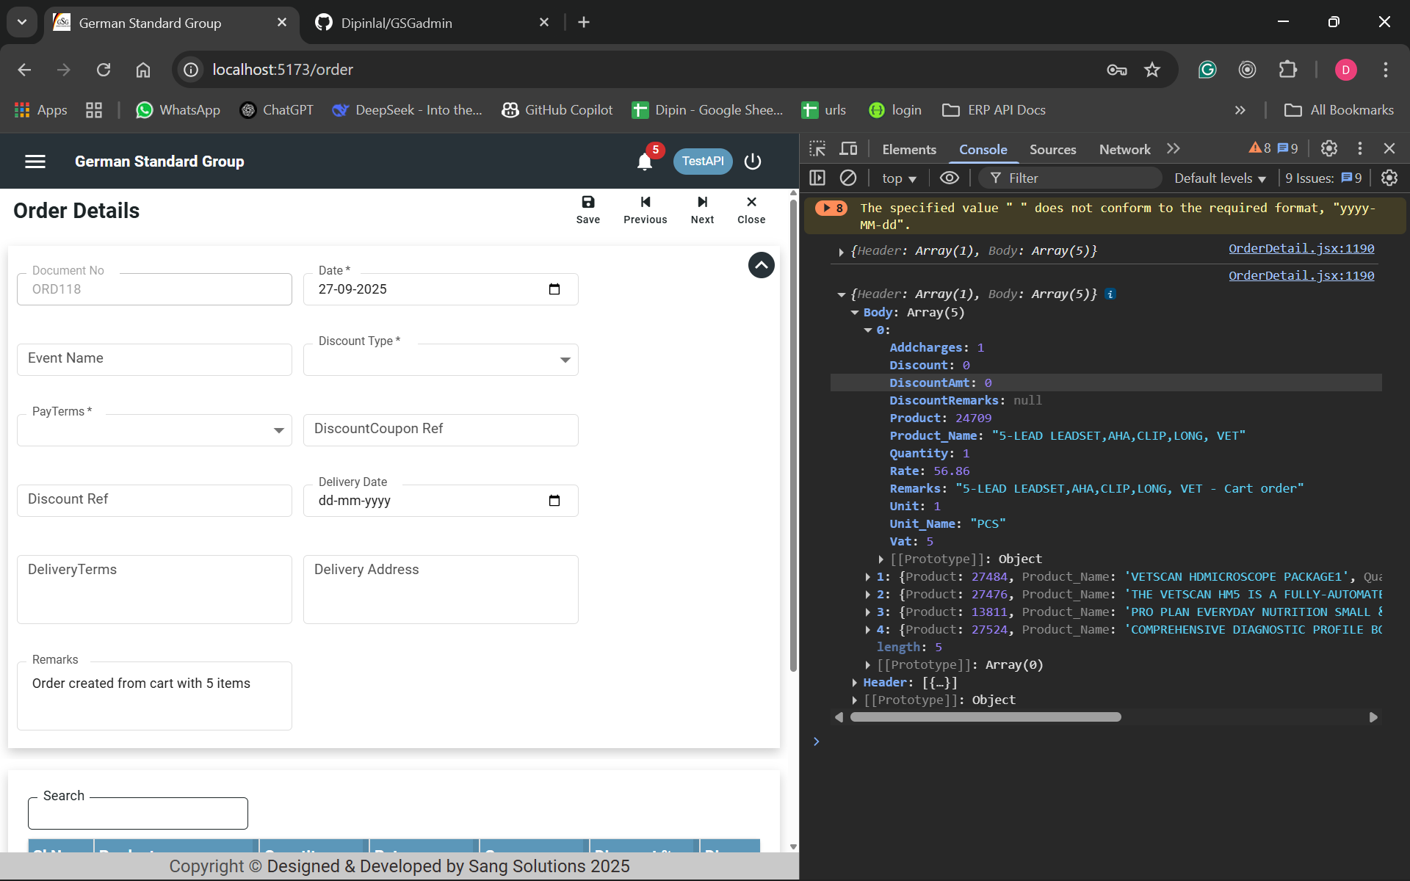Click the power logout icon

753,162
